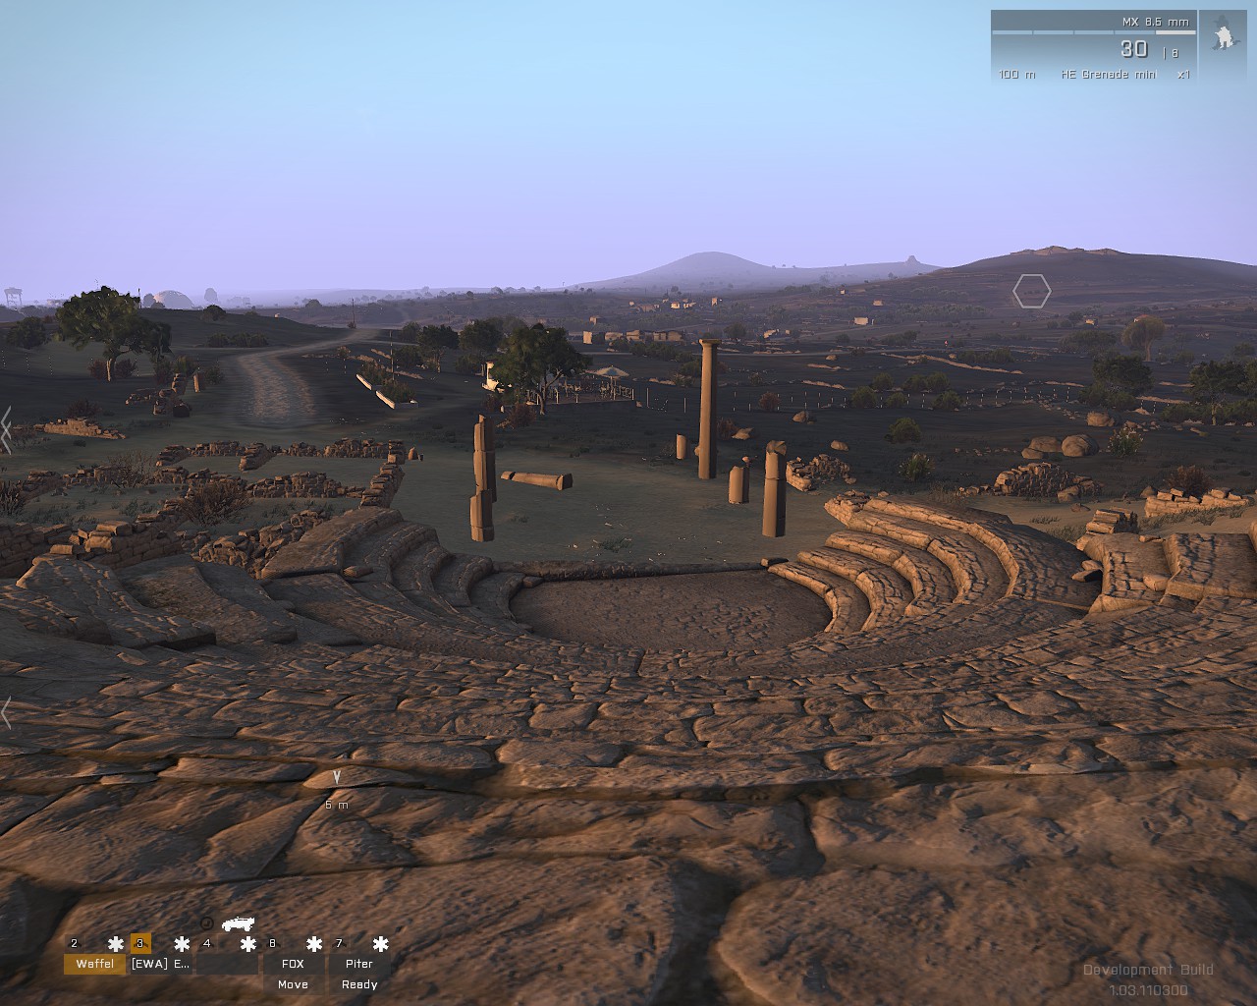This screenshot has width=1257, height=1006.
Task: Click the Development Build version text
Action: (x=1148, y=980)
